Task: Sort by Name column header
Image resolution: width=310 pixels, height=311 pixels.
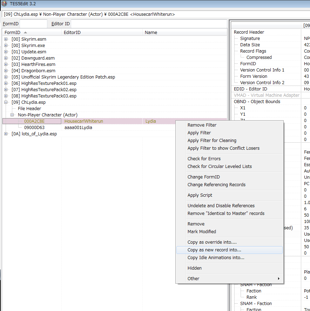Action: point(185,33)
